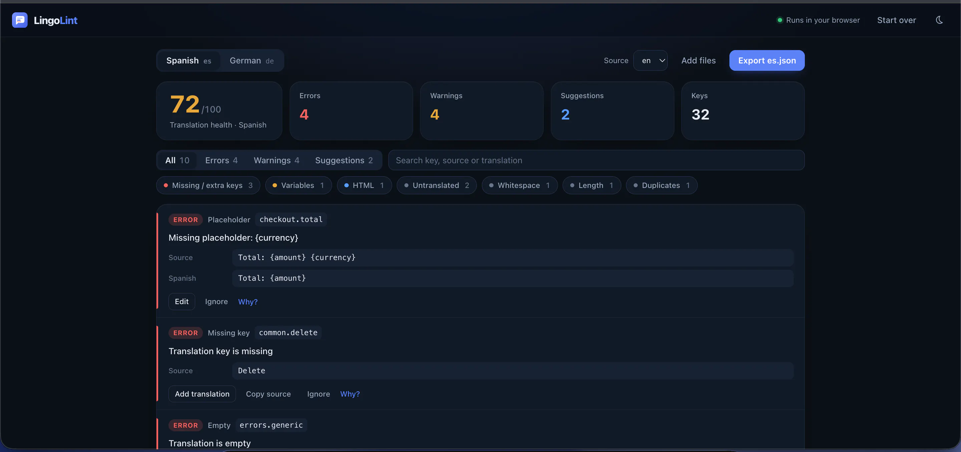Select the Suggestions filter tab
961x452 pixels.
(344, 160)
